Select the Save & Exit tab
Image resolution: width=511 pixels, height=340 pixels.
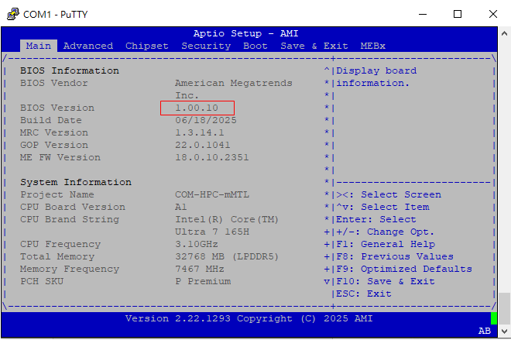[x=314, y=46]
